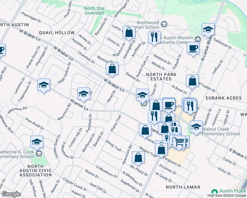Click the school marker above Kramer Ln label
247x198 pixels.
pyautogui.click(x=84, y=94)
